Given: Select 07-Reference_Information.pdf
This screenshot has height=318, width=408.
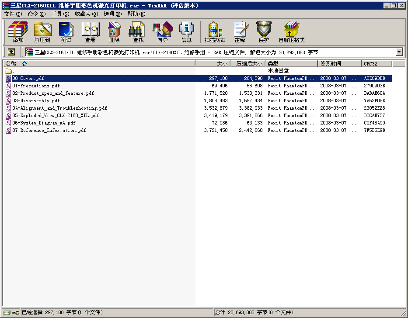Looking at the screenshot, I should point(49,130).
